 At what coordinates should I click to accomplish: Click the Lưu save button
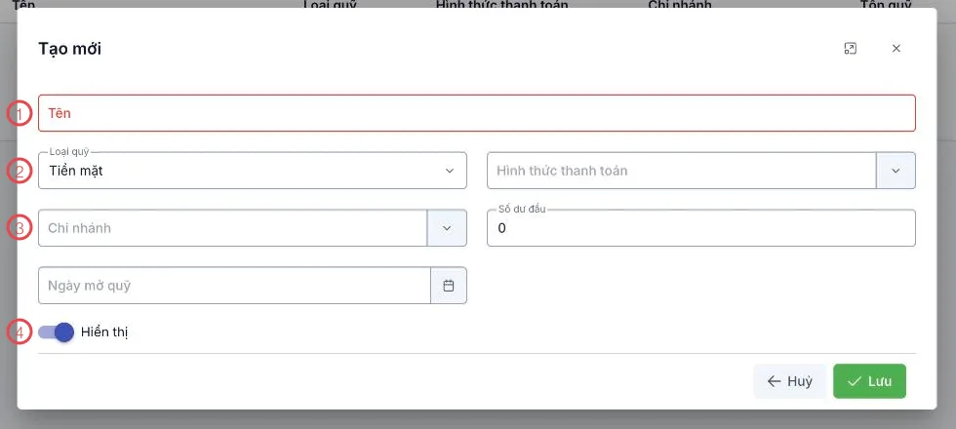tap(869, 381)
